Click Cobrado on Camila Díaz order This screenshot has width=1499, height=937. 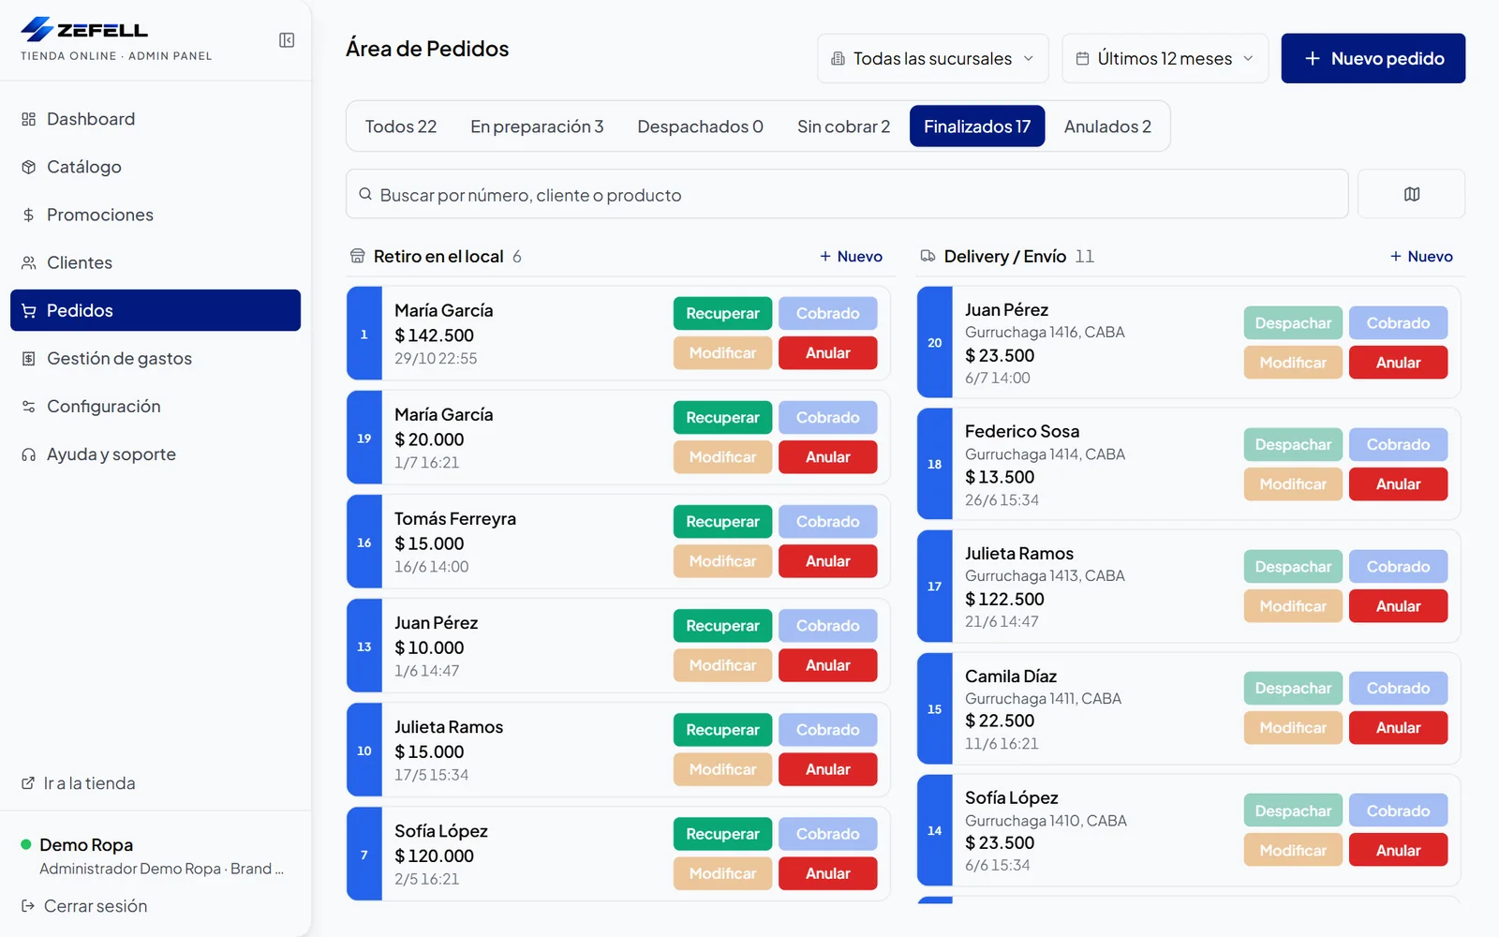(1398, 688)
